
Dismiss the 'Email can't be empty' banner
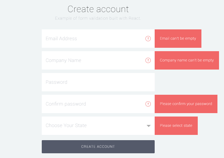click(x=178, y=38)
